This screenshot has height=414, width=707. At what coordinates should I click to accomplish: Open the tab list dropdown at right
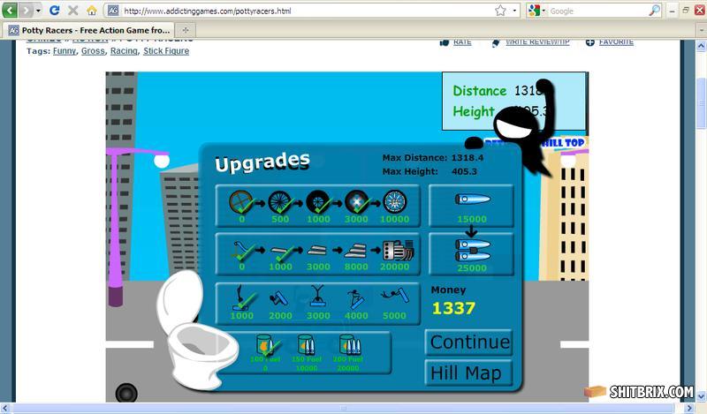tap(701, 30)
